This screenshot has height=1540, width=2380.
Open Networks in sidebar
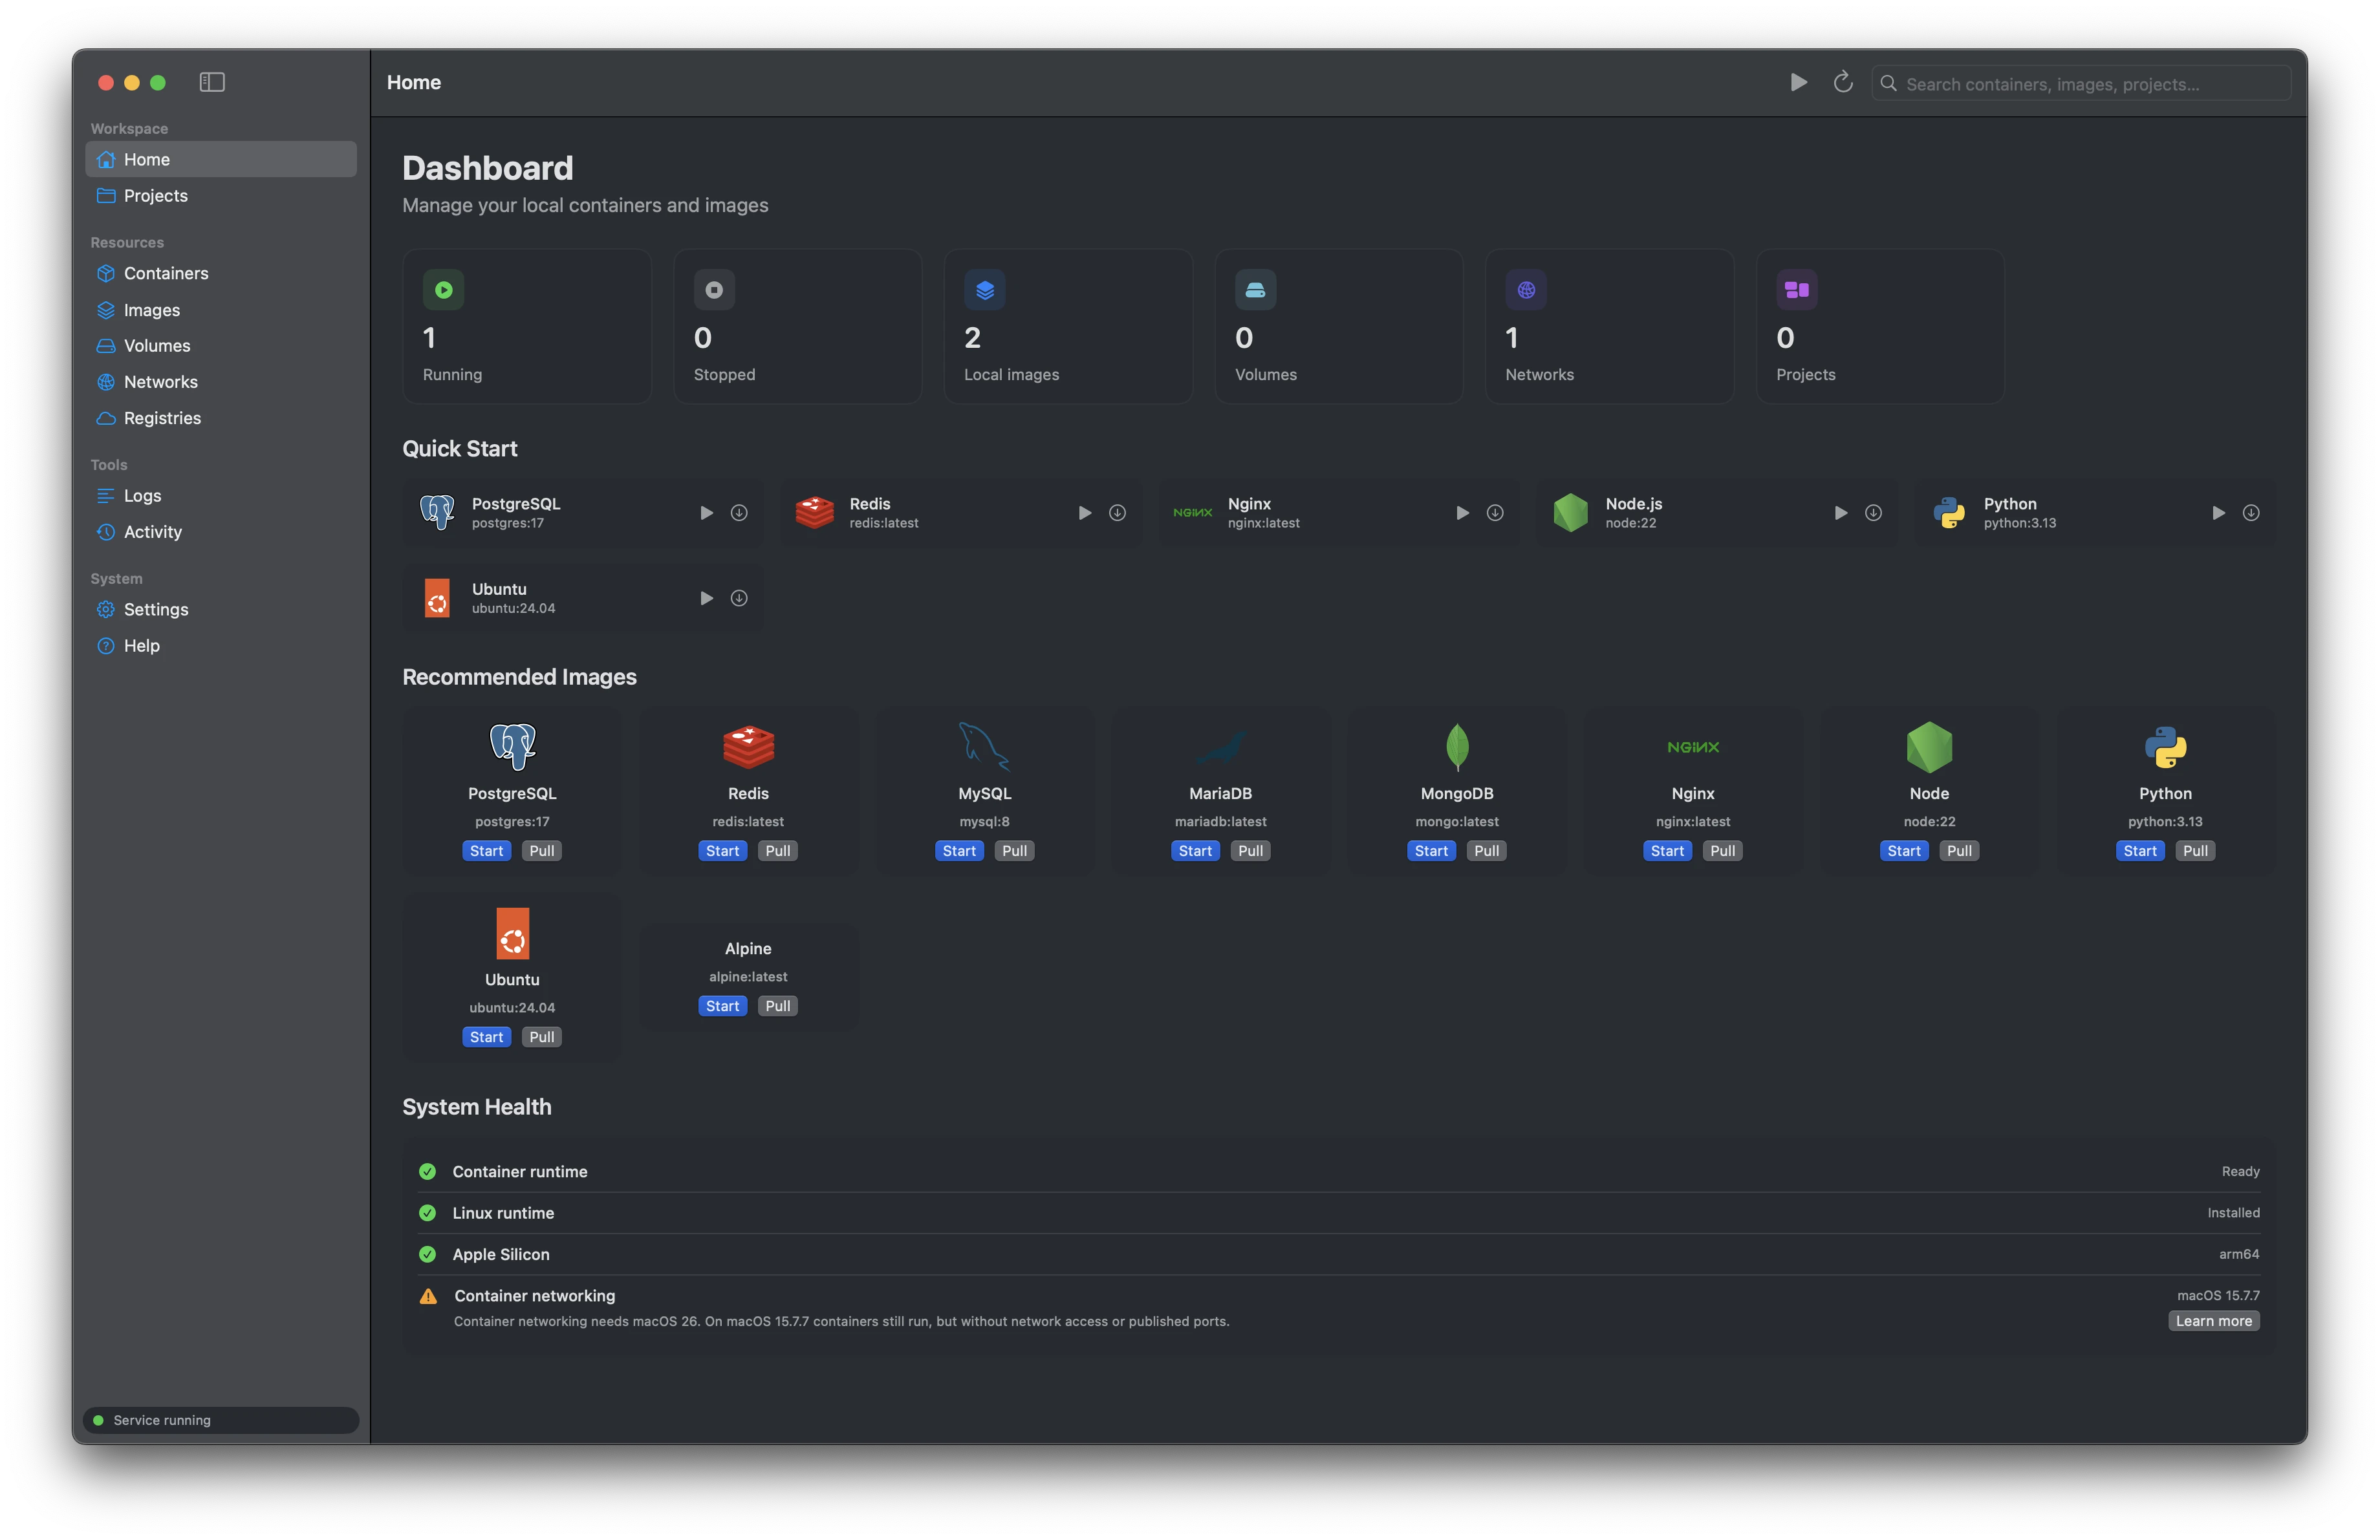click(x=221, y=381)
